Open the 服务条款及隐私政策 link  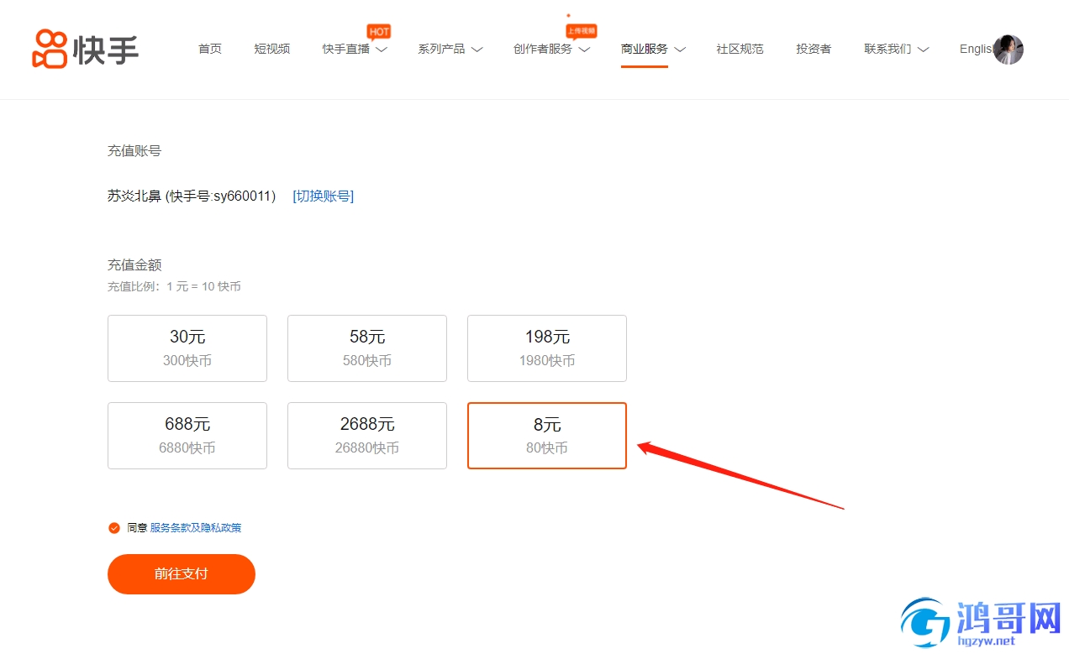coord(196,528)
